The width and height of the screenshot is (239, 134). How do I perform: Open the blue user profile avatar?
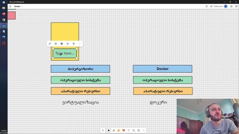pyautogui.click(x=226, y=6)
